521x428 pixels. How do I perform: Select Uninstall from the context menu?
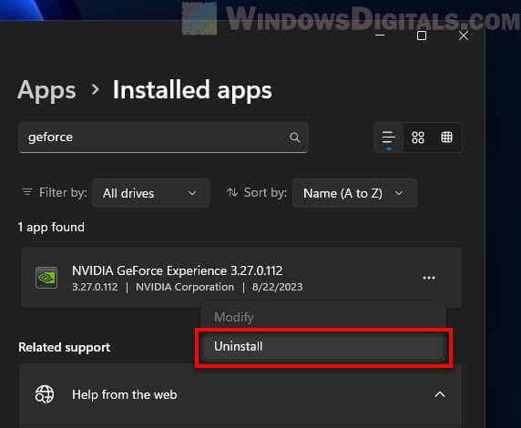point(323,347)
